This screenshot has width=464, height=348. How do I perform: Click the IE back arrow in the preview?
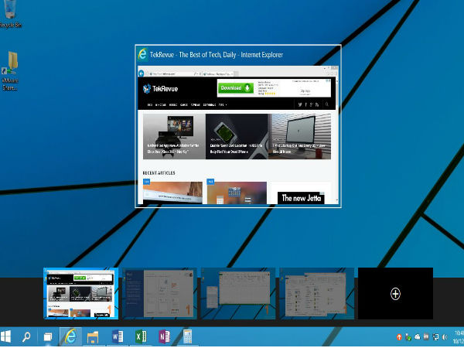142,73
